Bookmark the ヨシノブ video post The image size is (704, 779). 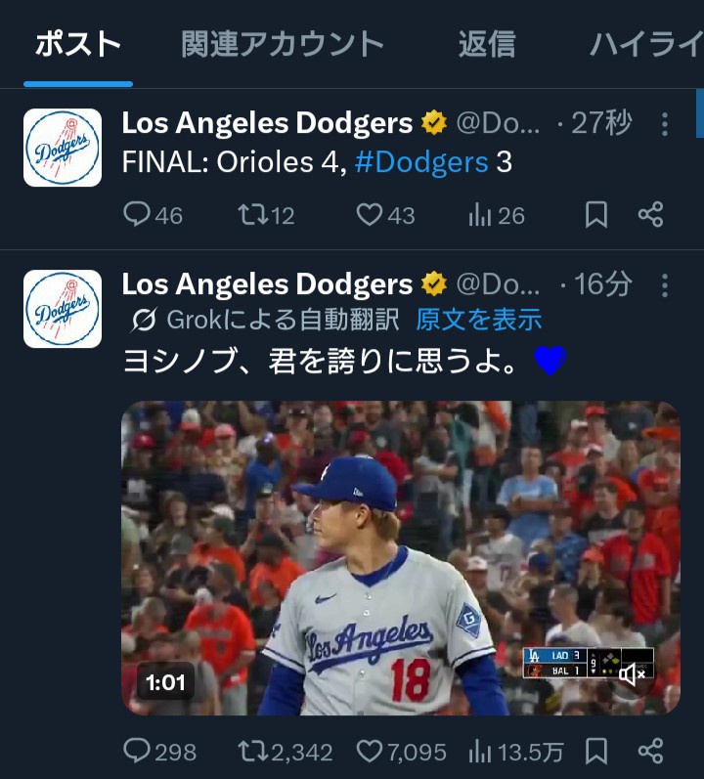coord(595,751)
